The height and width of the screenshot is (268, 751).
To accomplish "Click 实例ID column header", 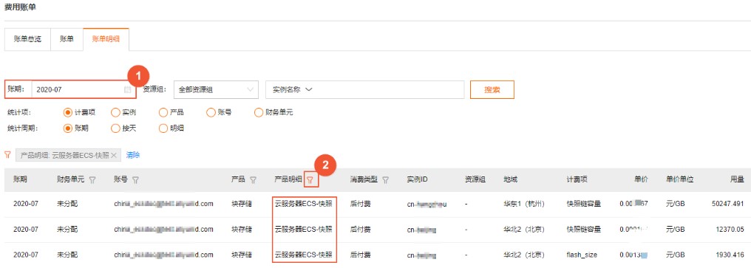I will [x=417, y=180].
